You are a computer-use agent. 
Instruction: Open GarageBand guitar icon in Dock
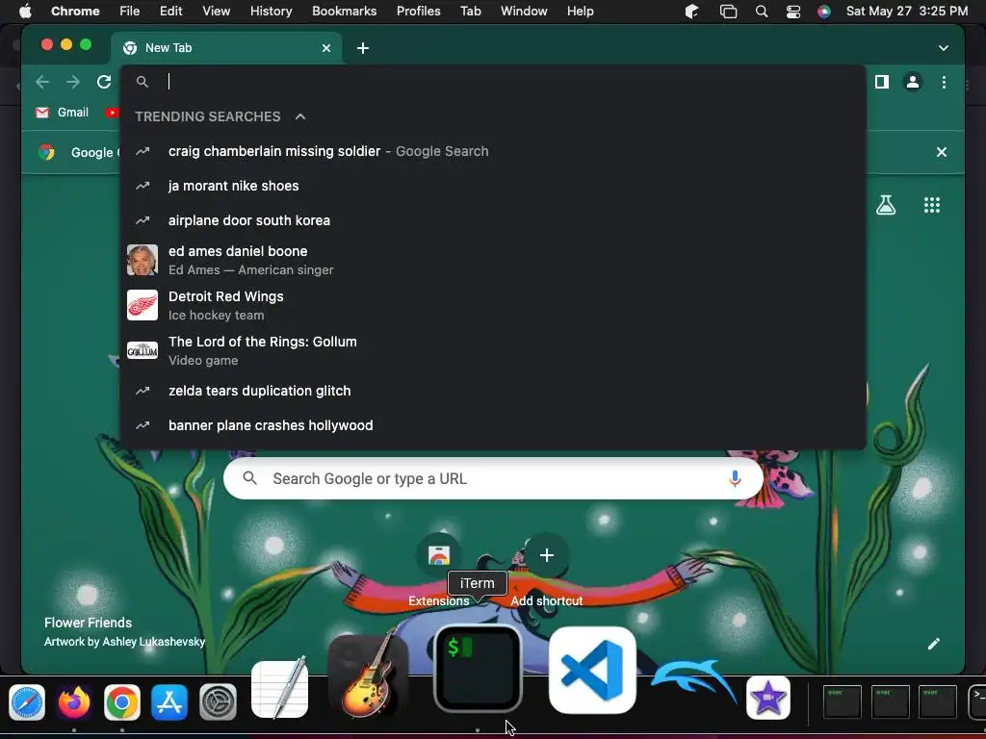point(369,677)
